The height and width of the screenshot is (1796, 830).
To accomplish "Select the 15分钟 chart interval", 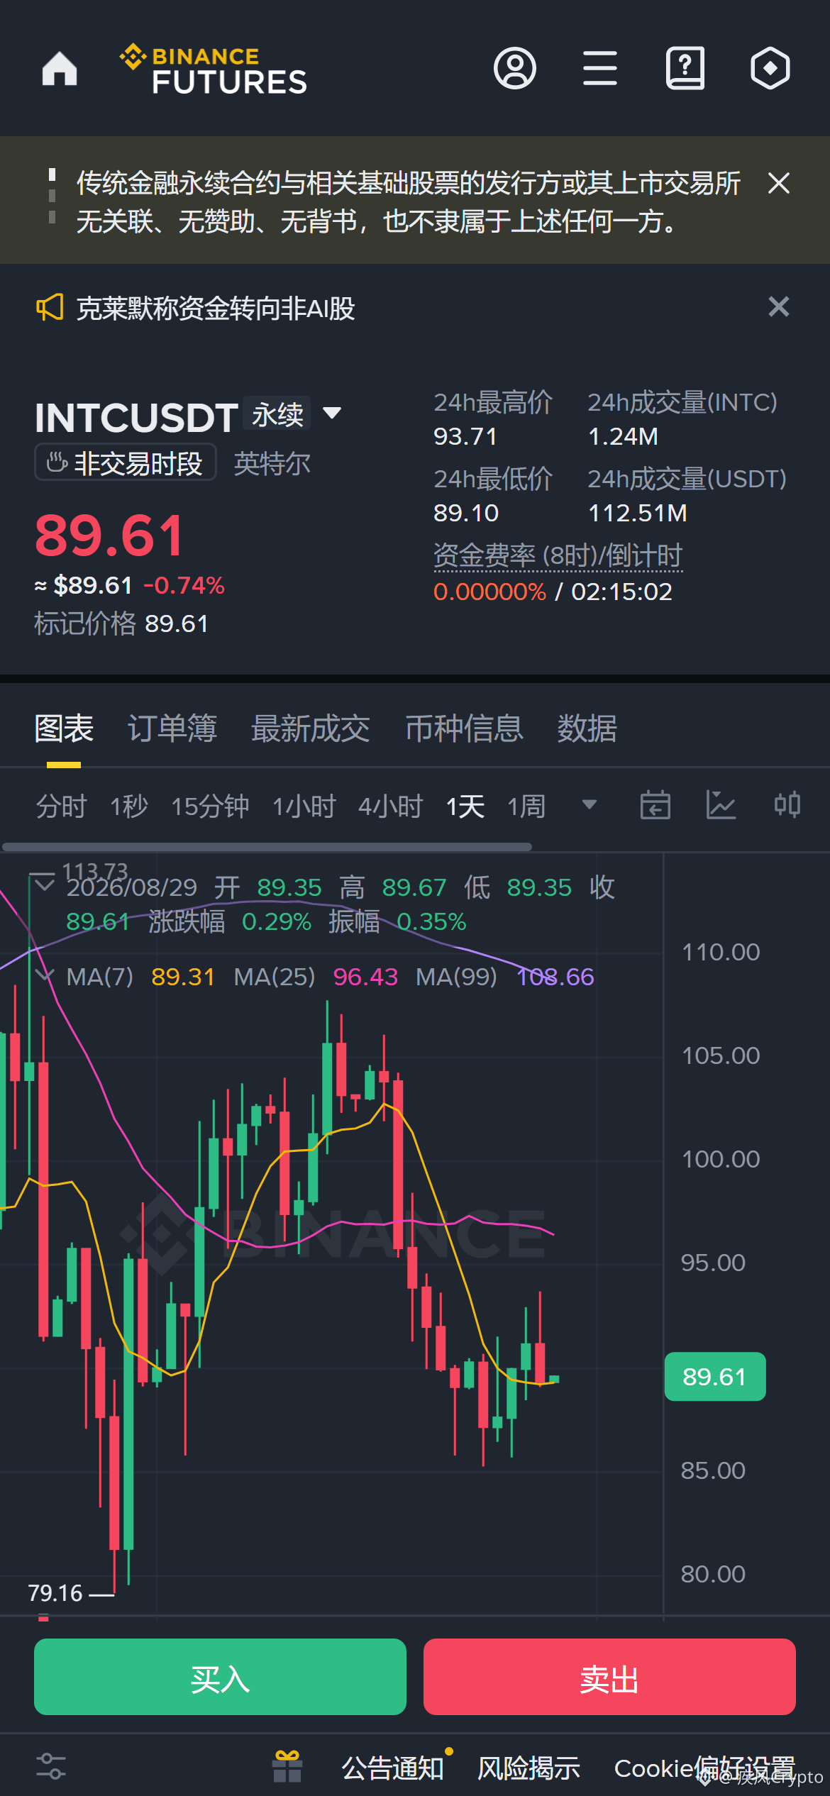I will pyautogui.click(x=210, y=806).
